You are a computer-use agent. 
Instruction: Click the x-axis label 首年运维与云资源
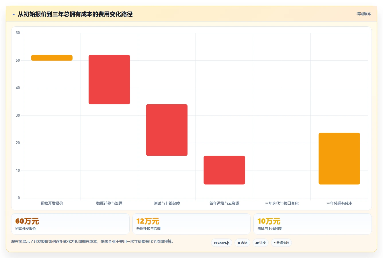(x=224, y=203)
